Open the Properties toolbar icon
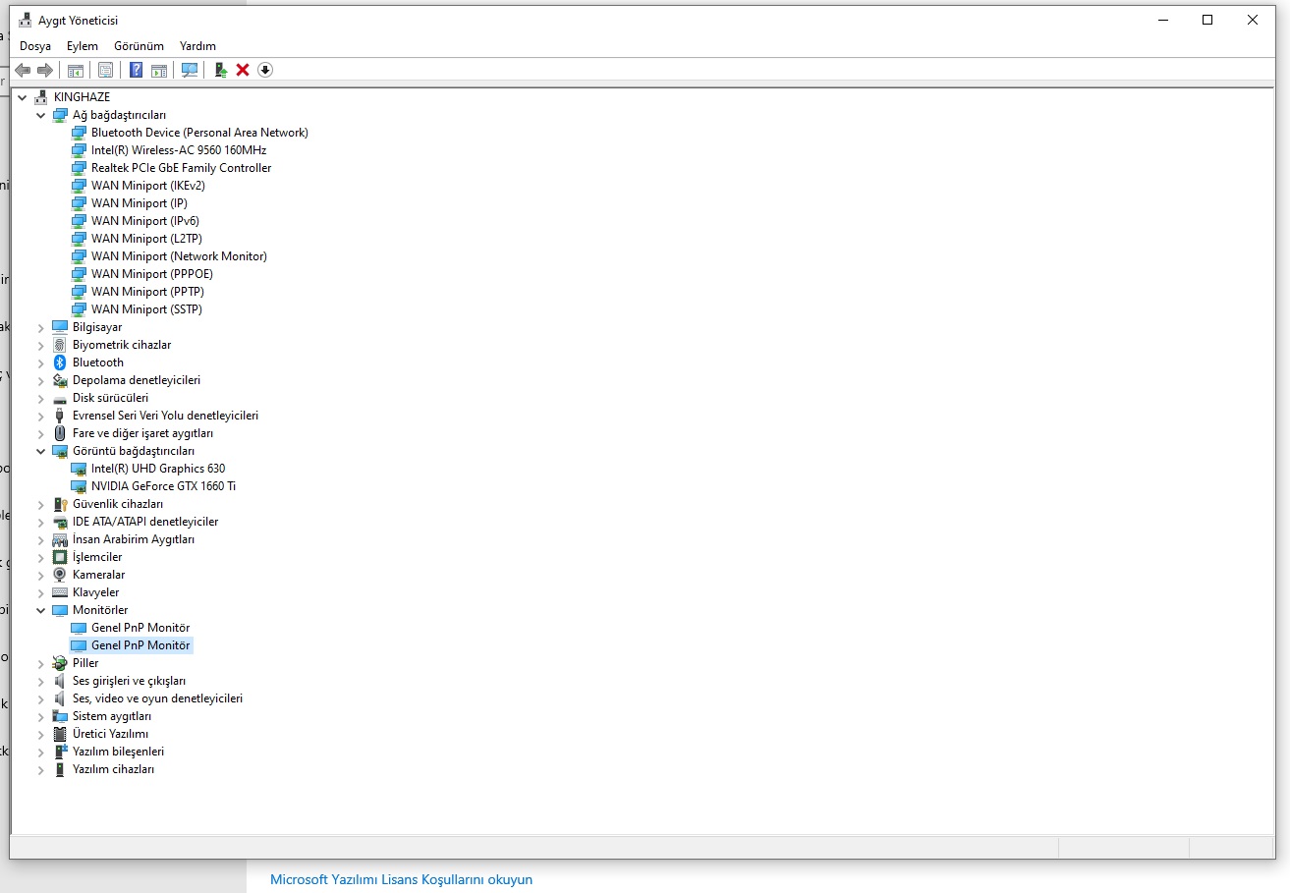The width and height of the screenshot is (1290, 893). (x=106, y=70)
